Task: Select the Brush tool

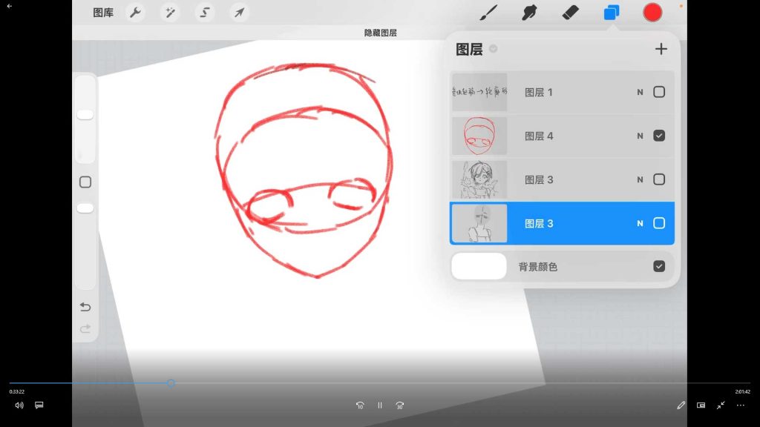Action: (488, 13)
